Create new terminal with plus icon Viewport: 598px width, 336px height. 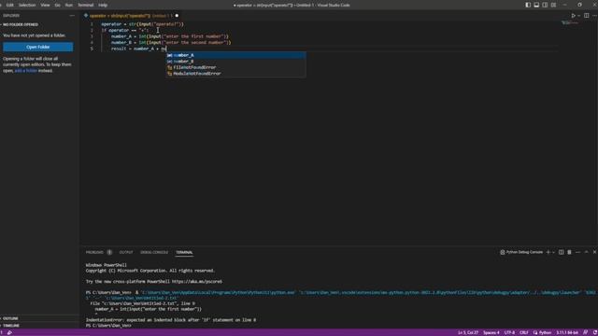(548, 252)
